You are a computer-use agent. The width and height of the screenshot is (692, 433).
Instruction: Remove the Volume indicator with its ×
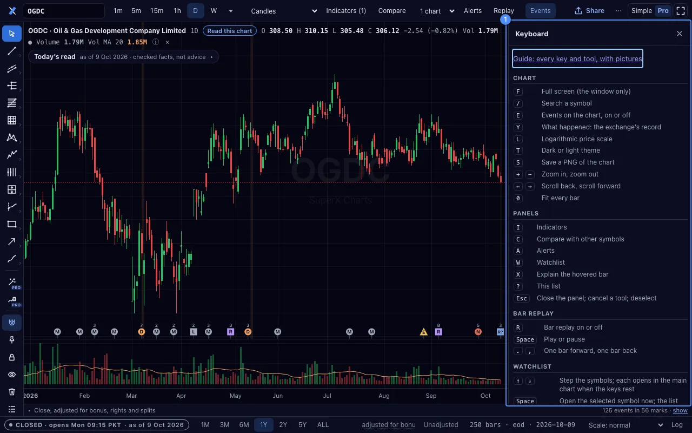point(167,42)
